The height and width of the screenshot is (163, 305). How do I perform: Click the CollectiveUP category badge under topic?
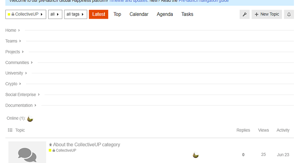[x=62, y=150]
